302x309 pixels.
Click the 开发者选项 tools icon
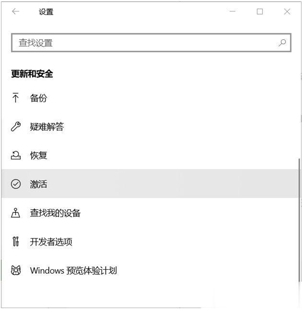(16, 242)
